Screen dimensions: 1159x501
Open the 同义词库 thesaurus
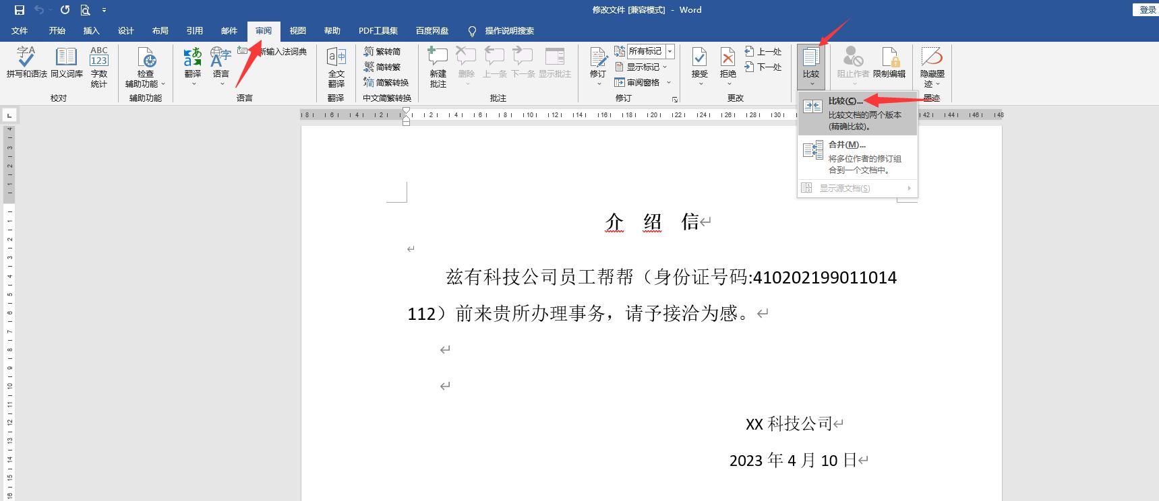(66, 63)
